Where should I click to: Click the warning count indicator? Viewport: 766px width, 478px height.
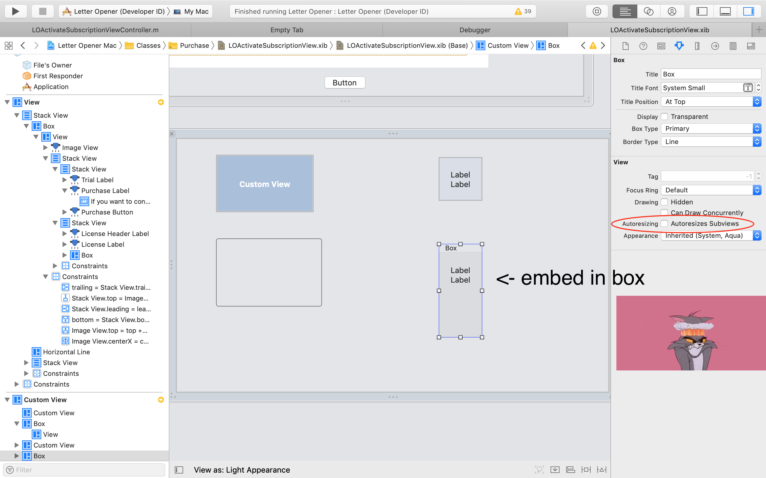tap(523, 11)
